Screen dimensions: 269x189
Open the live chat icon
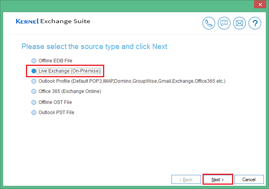pyautogui.click(x=224, y=24)
